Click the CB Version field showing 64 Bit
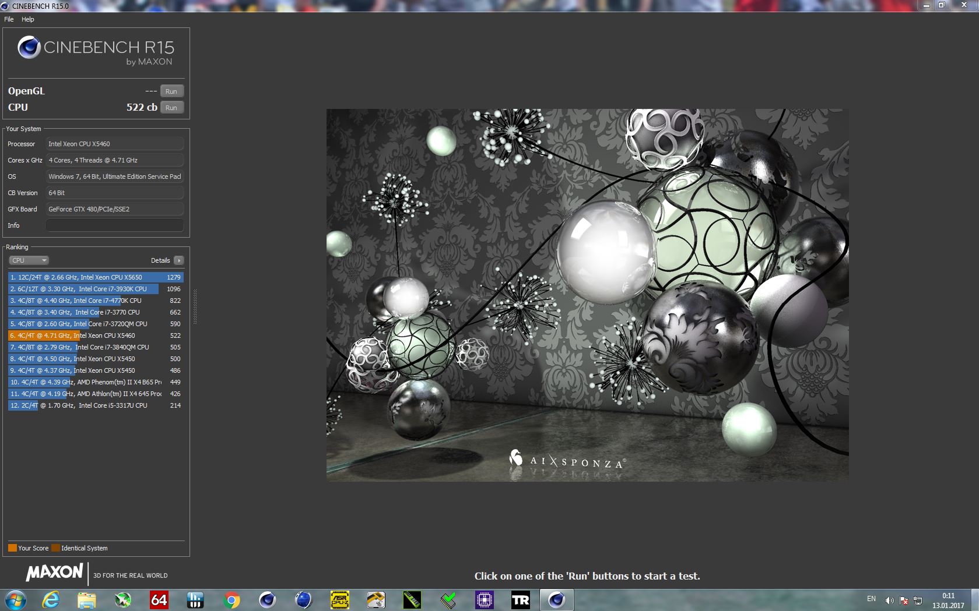Screen dimensions: 979x611 [115, 193]
